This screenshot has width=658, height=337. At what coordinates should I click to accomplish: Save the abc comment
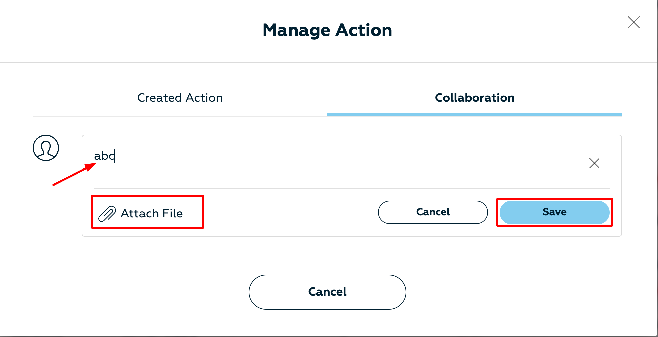(x=555, y=212)
